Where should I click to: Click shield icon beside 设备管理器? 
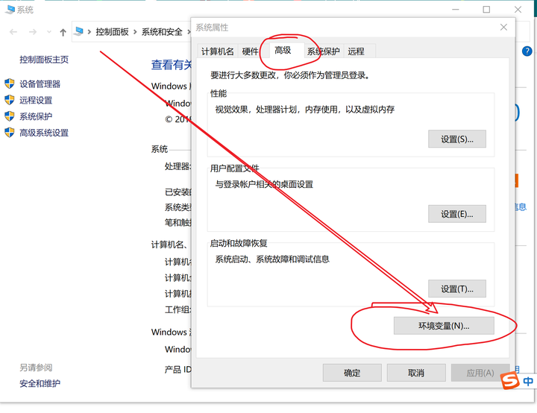(x=9, y=83)
